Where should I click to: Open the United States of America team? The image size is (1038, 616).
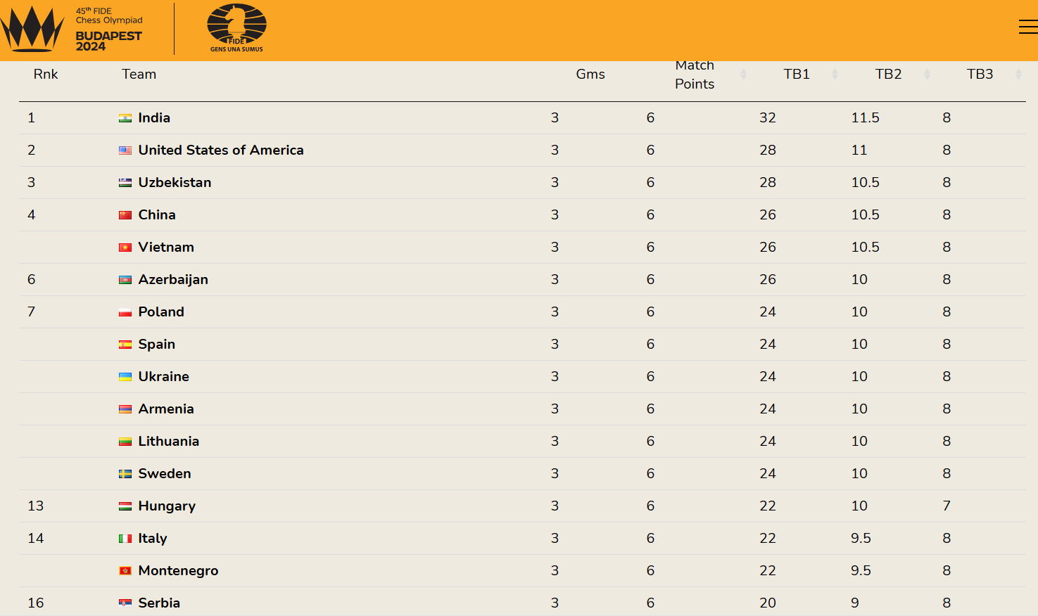coord(221,150)
